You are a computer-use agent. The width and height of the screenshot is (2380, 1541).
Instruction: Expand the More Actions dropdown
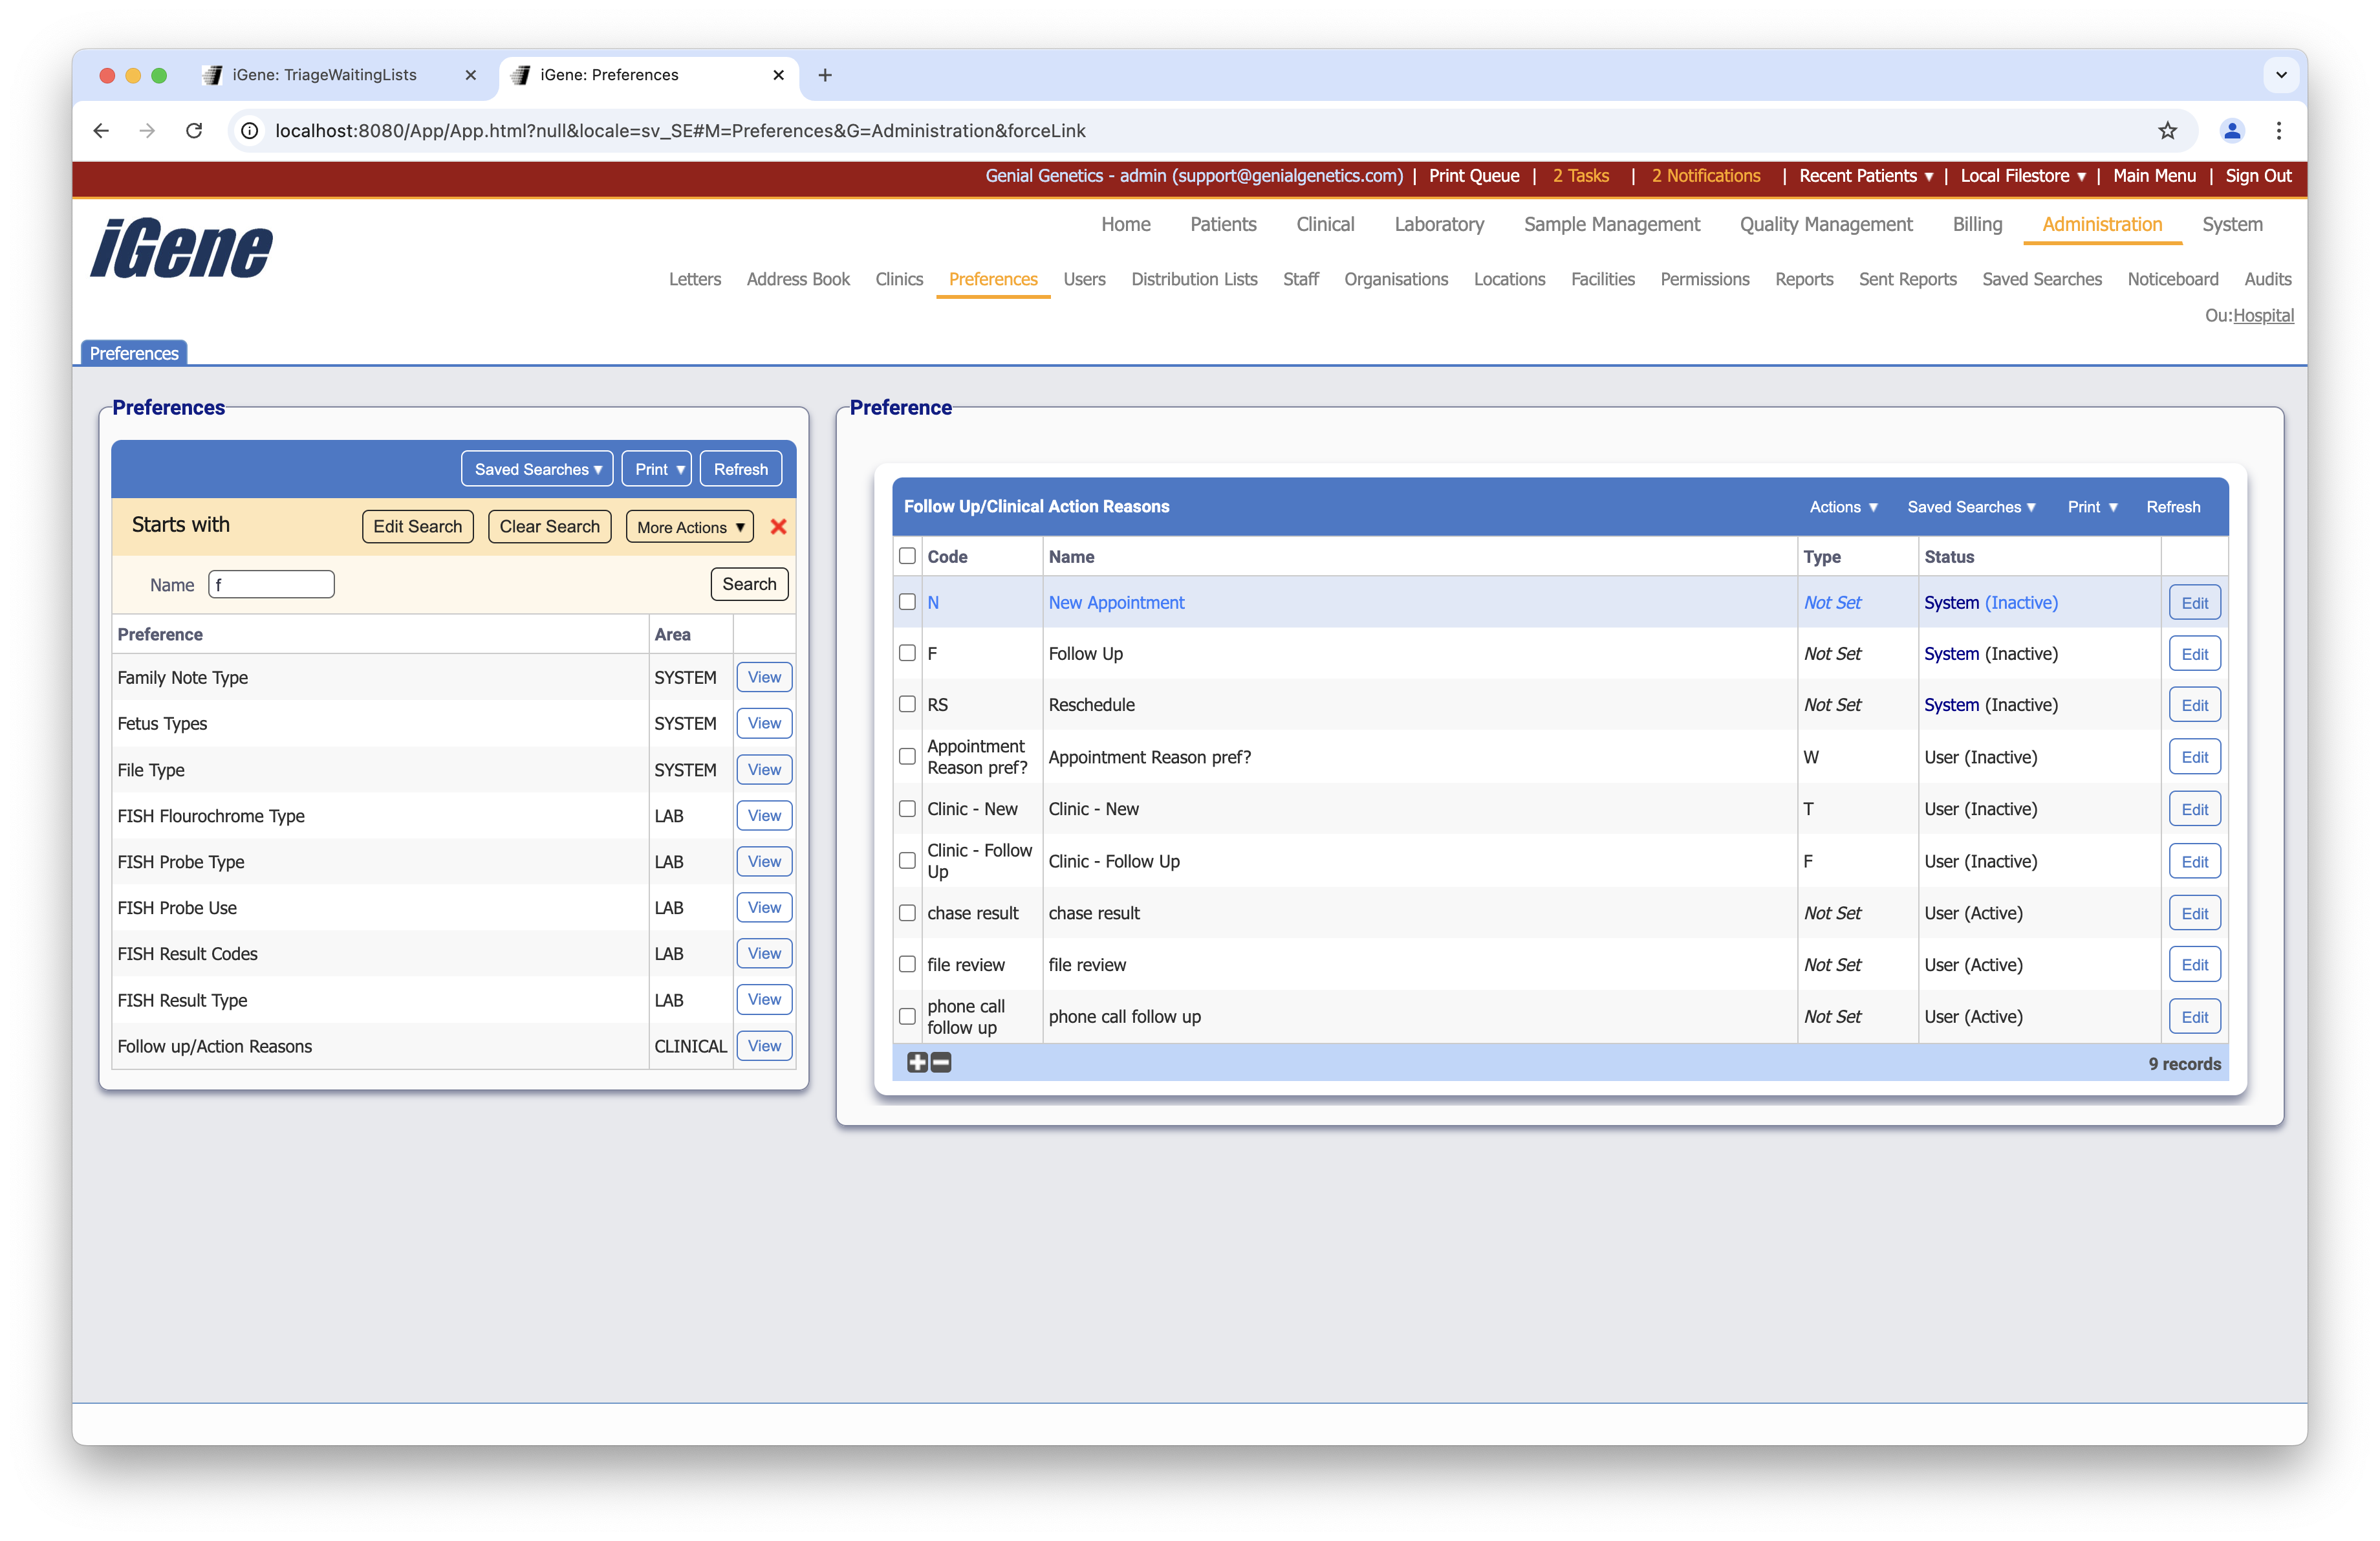[690, 527]
